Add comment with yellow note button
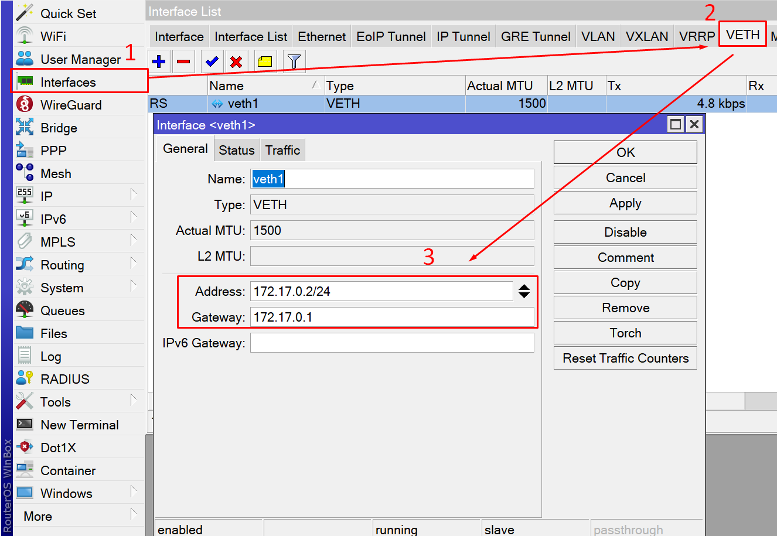Viewport: 777px width, 536px height. click(x=265, y=61)
